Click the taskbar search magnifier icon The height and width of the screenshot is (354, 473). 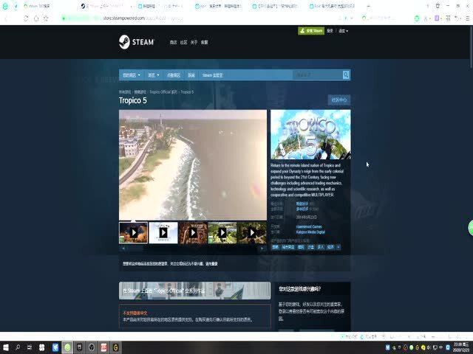tap(18, 347)
